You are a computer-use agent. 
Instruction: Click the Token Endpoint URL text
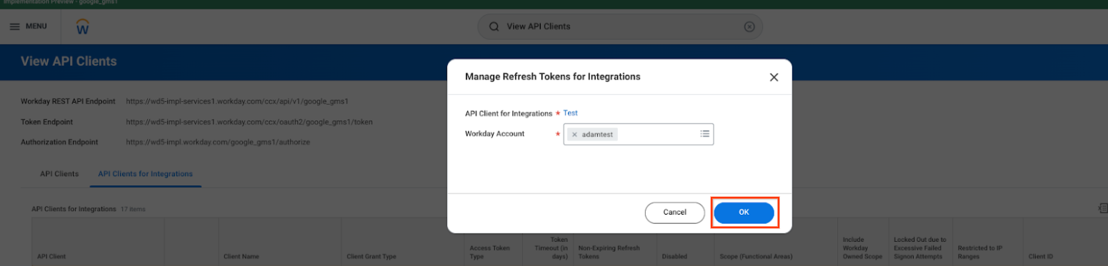coord(249,122)
